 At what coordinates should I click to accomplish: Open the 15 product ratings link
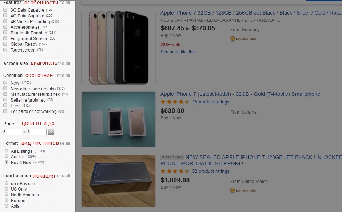211,102
